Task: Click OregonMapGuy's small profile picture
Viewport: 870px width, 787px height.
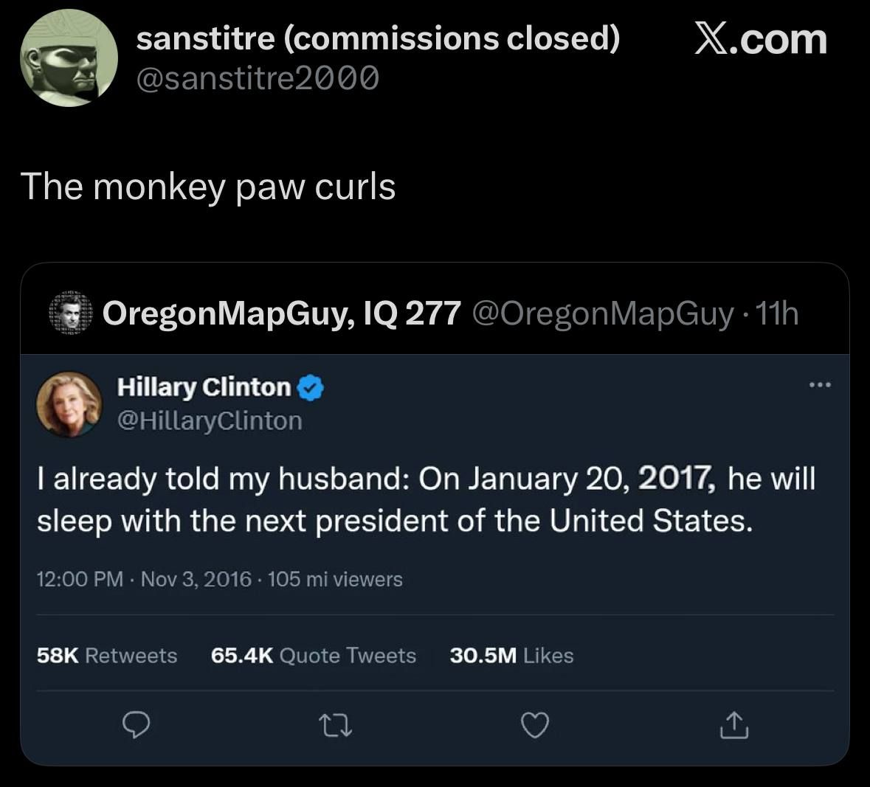Action: 70,313
